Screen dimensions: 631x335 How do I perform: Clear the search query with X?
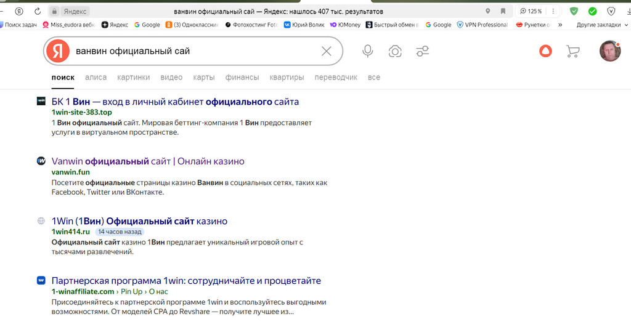pyautogui.click(x=327, y=51)
